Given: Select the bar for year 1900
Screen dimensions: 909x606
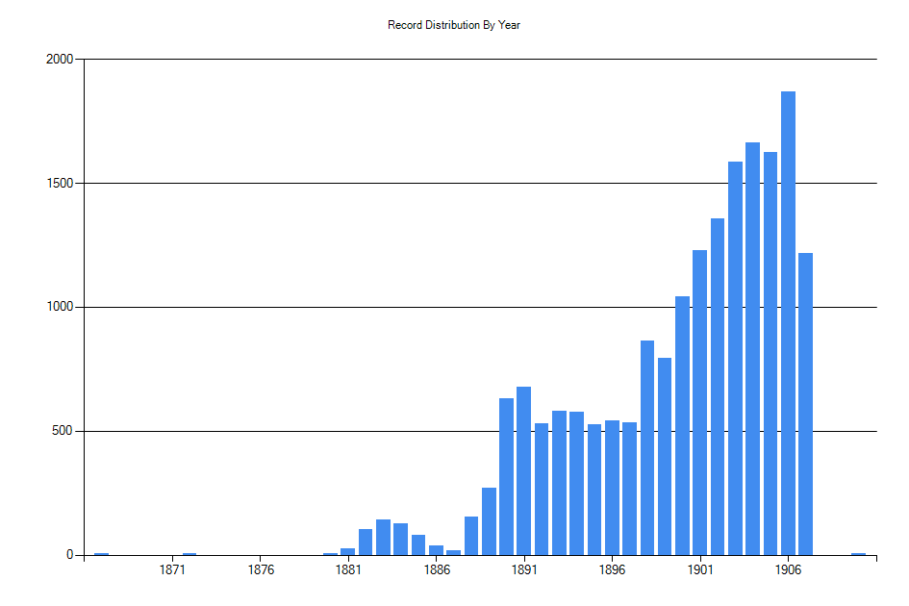Looking at the screenshot, I should click(x=682, y=425).
